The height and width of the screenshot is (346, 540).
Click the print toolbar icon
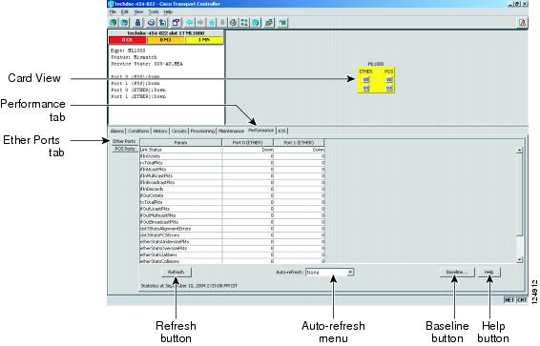pos(151,23)
